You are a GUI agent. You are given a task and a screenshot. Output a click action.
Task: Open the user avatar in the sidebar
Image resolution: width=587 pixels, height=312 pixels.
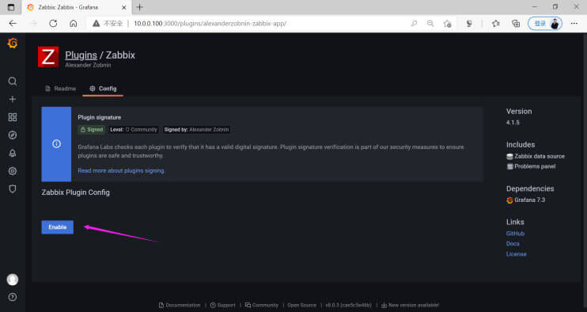pyautogui.click(x=13, y=280)
